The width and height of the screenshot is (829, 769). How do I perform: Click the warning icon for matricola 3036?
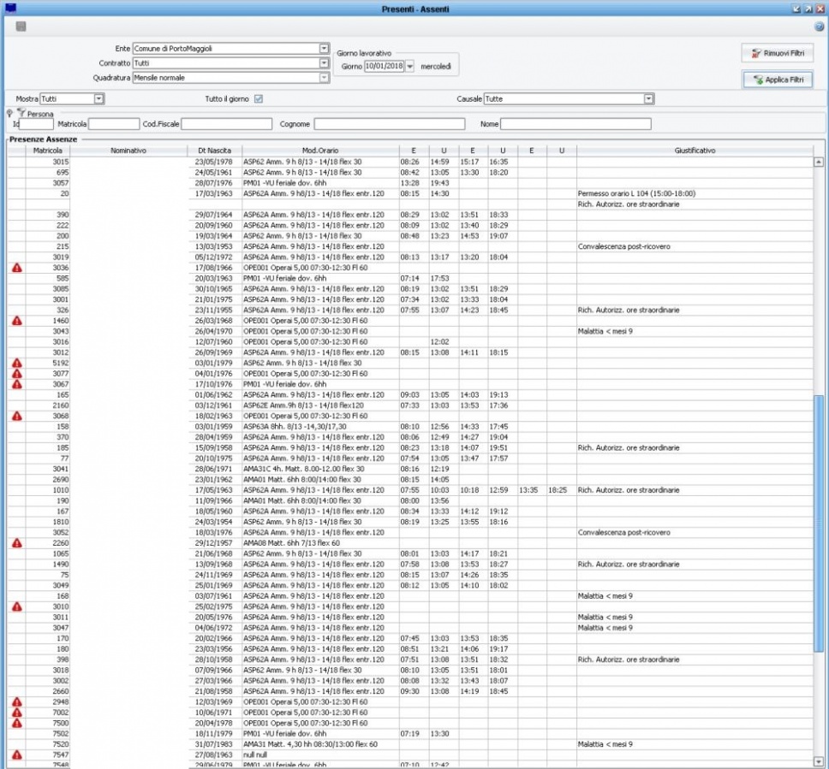[x=16, y=268]
